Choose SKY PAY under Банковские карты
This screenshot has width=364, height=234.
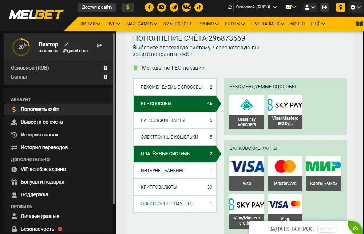(247, 212)
